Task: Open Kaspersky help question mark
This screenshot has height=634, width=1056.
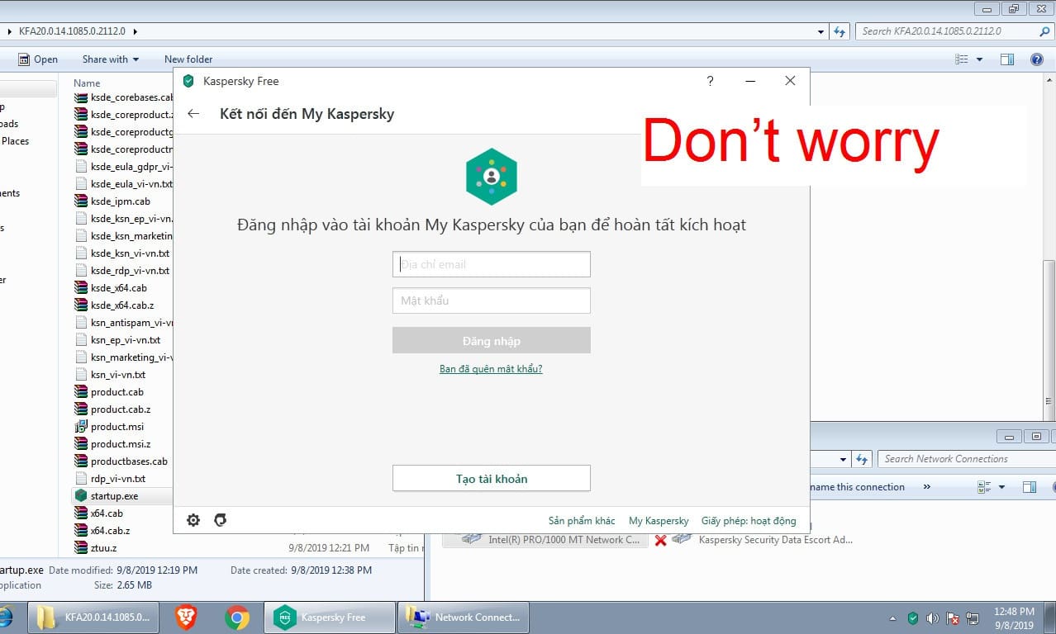Action: click(x=710, y=81)
